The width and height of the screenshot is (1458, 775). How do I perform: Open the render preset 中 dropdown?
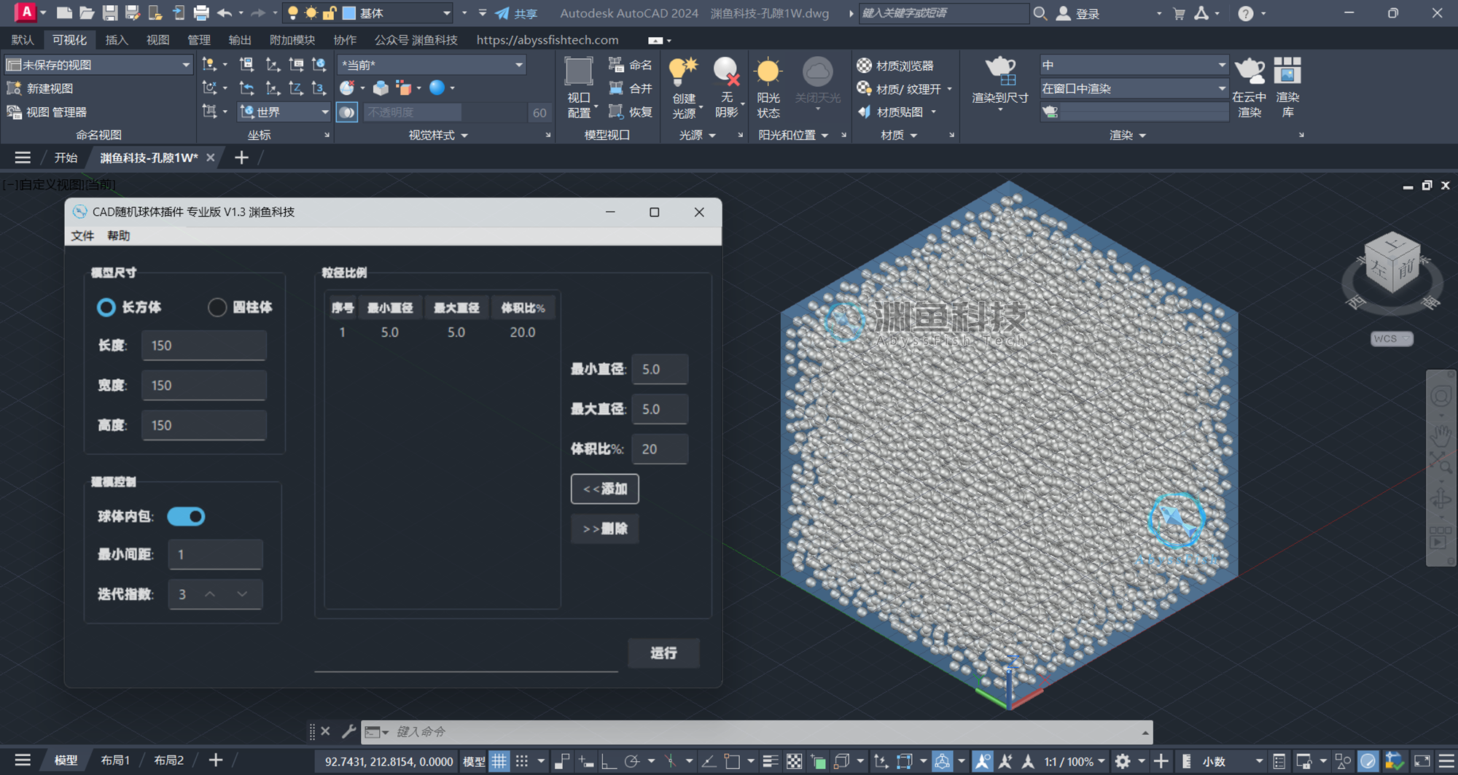point(1134,65)
